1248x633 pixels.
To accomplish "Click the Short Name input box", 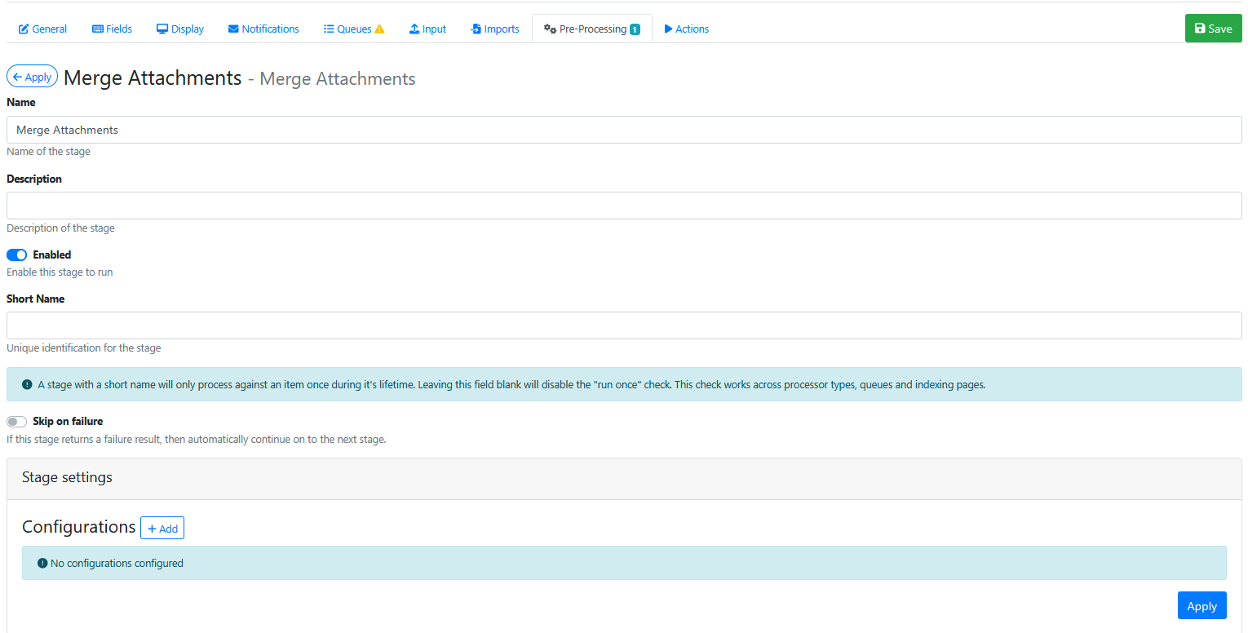I will tap(624, 325).
